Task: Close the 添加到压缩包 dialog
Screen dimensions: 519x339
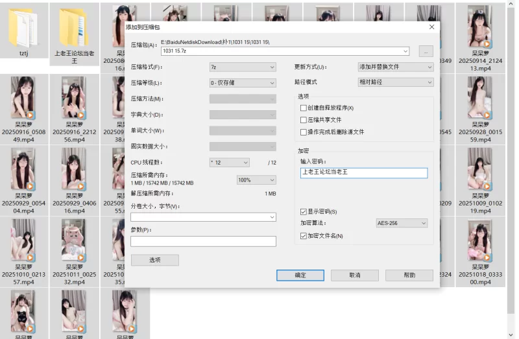Action: click(x=431, y=27)
